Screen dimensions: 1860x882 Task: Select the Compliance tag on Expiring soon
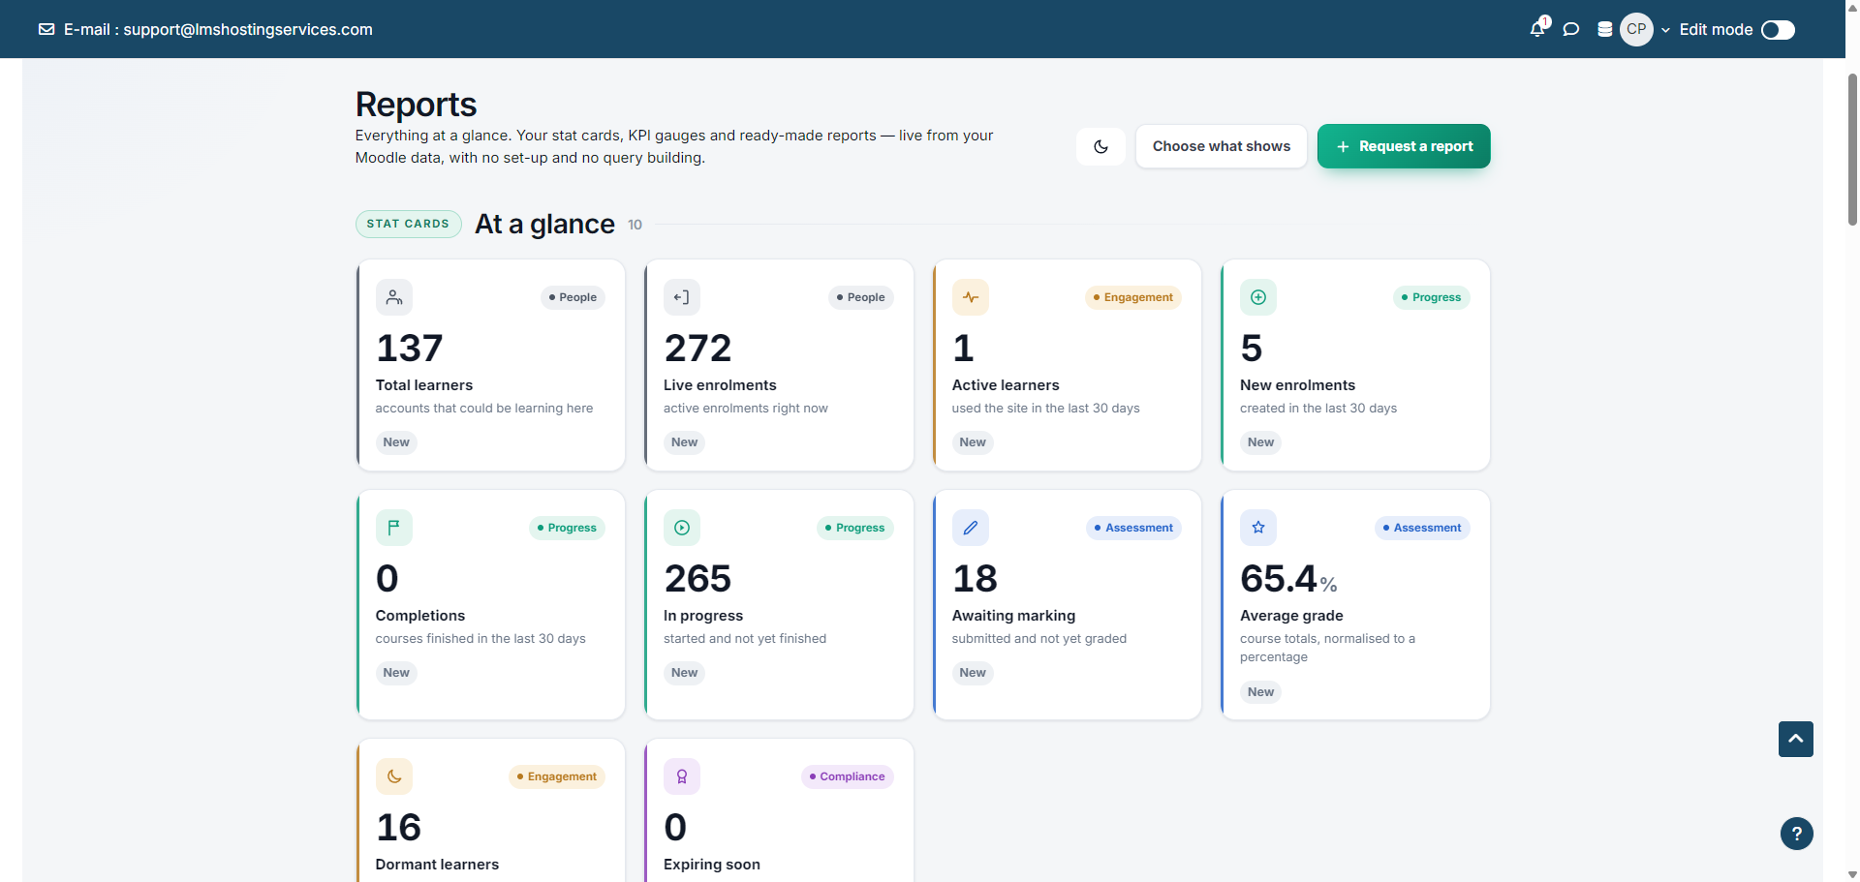point(848,776)
